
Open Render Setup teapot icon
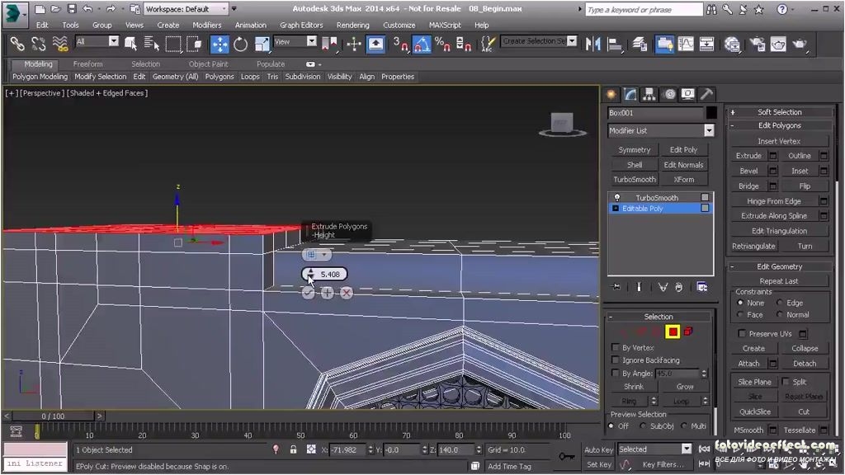(x=758, y=45)
